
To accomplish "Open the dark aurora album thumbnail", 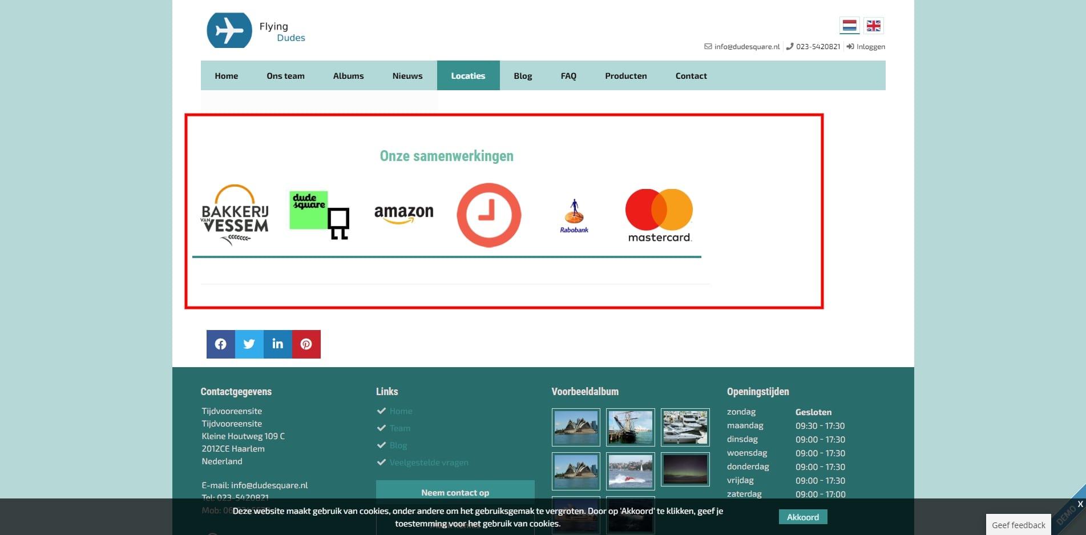I will coord(685,469).
